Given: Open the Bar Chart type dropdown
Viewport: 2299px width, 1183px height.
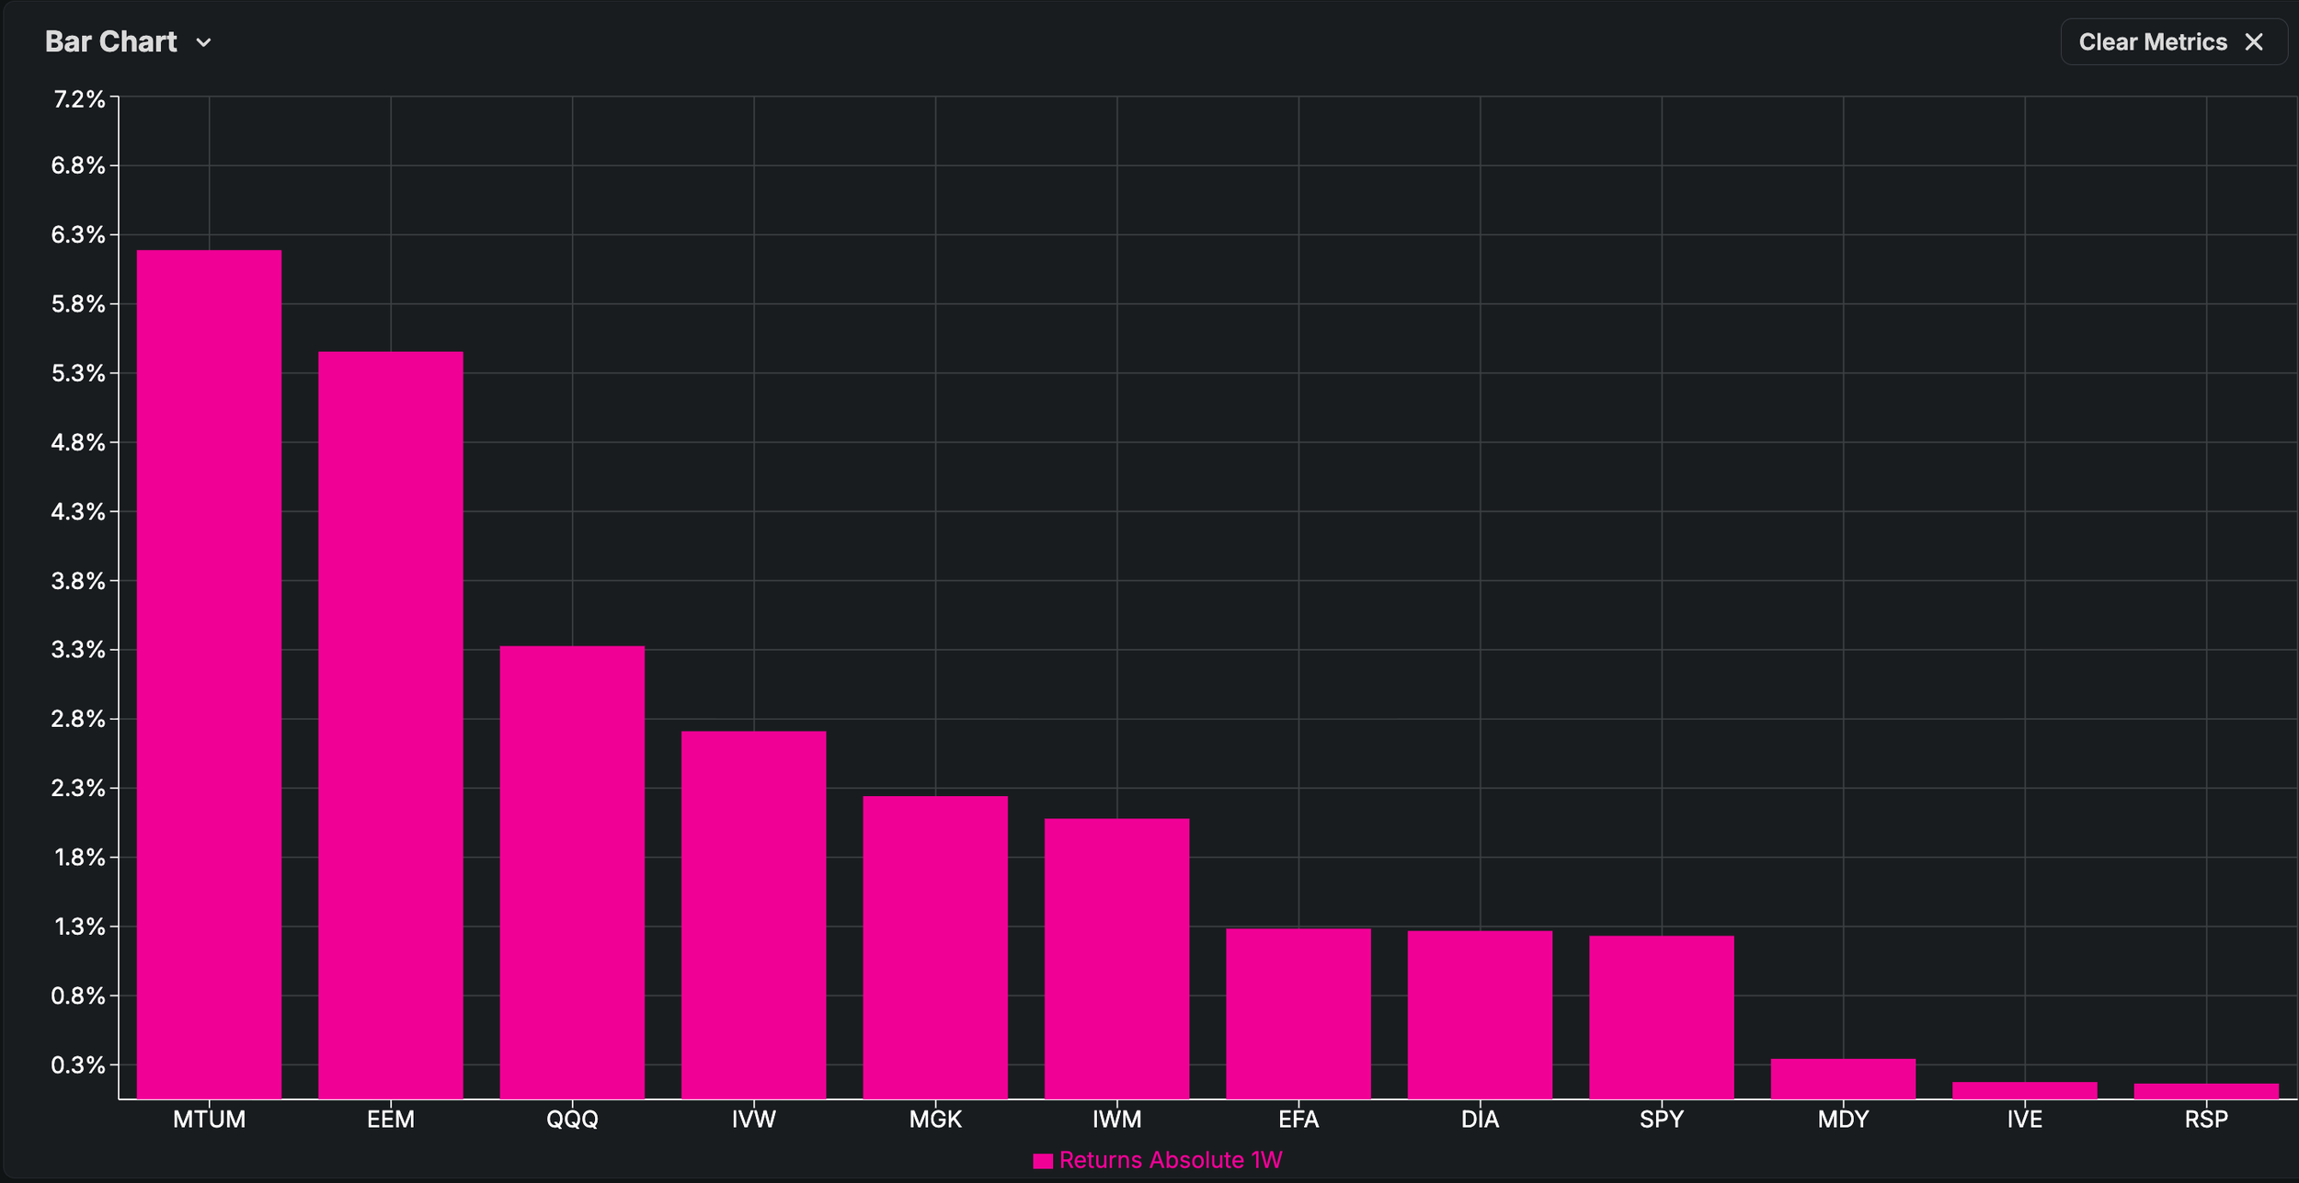Looking at the screenshot, I should coord(129,42).
